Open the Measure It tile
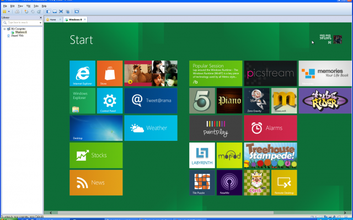Screen dimensions: 353x220 point(284,101)
